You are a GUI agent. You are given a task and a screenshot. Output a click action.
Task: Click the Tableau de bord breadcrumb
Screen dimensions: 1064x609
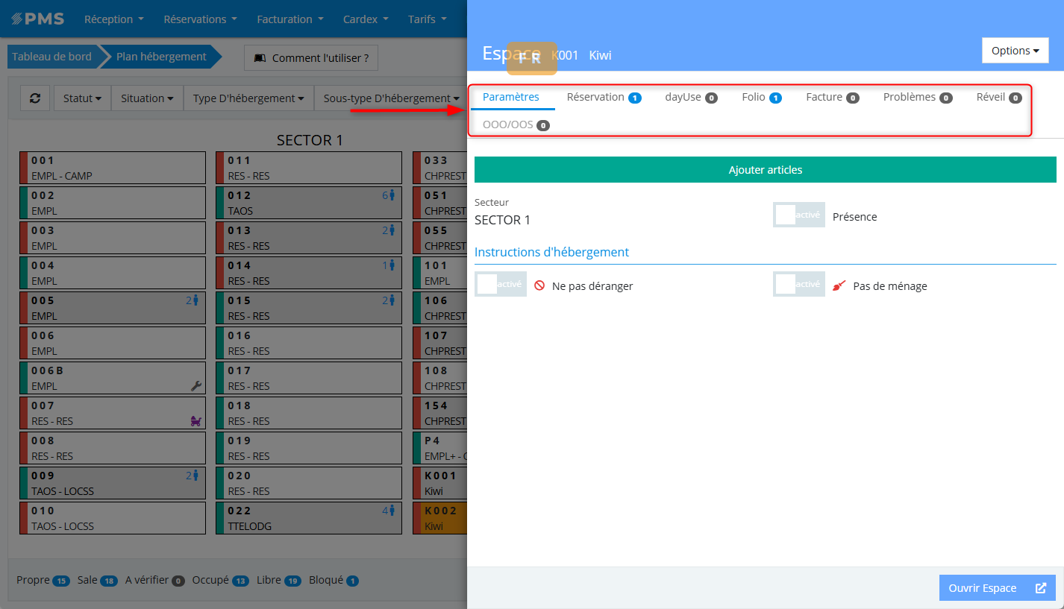pyautogui.click(x=51, y=57)
